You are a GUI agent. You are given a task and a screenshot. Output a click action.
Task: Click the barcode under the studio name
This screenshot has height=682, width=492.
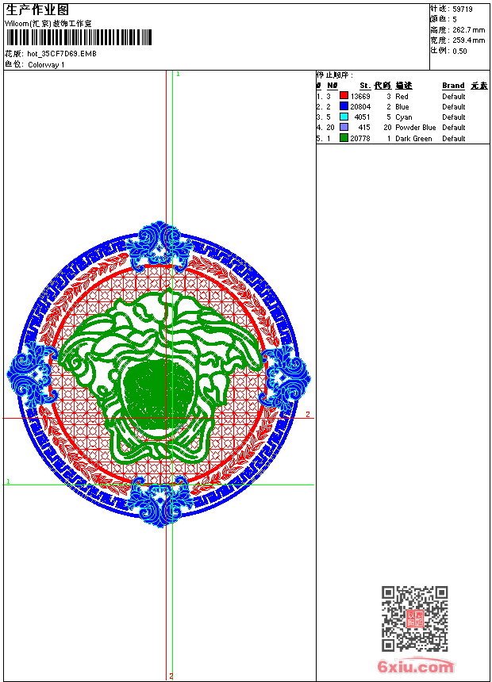(x=79, y=37)
